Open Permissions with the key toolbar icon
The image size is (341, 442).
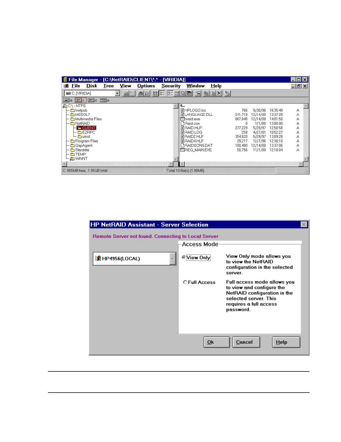[228, 93]
